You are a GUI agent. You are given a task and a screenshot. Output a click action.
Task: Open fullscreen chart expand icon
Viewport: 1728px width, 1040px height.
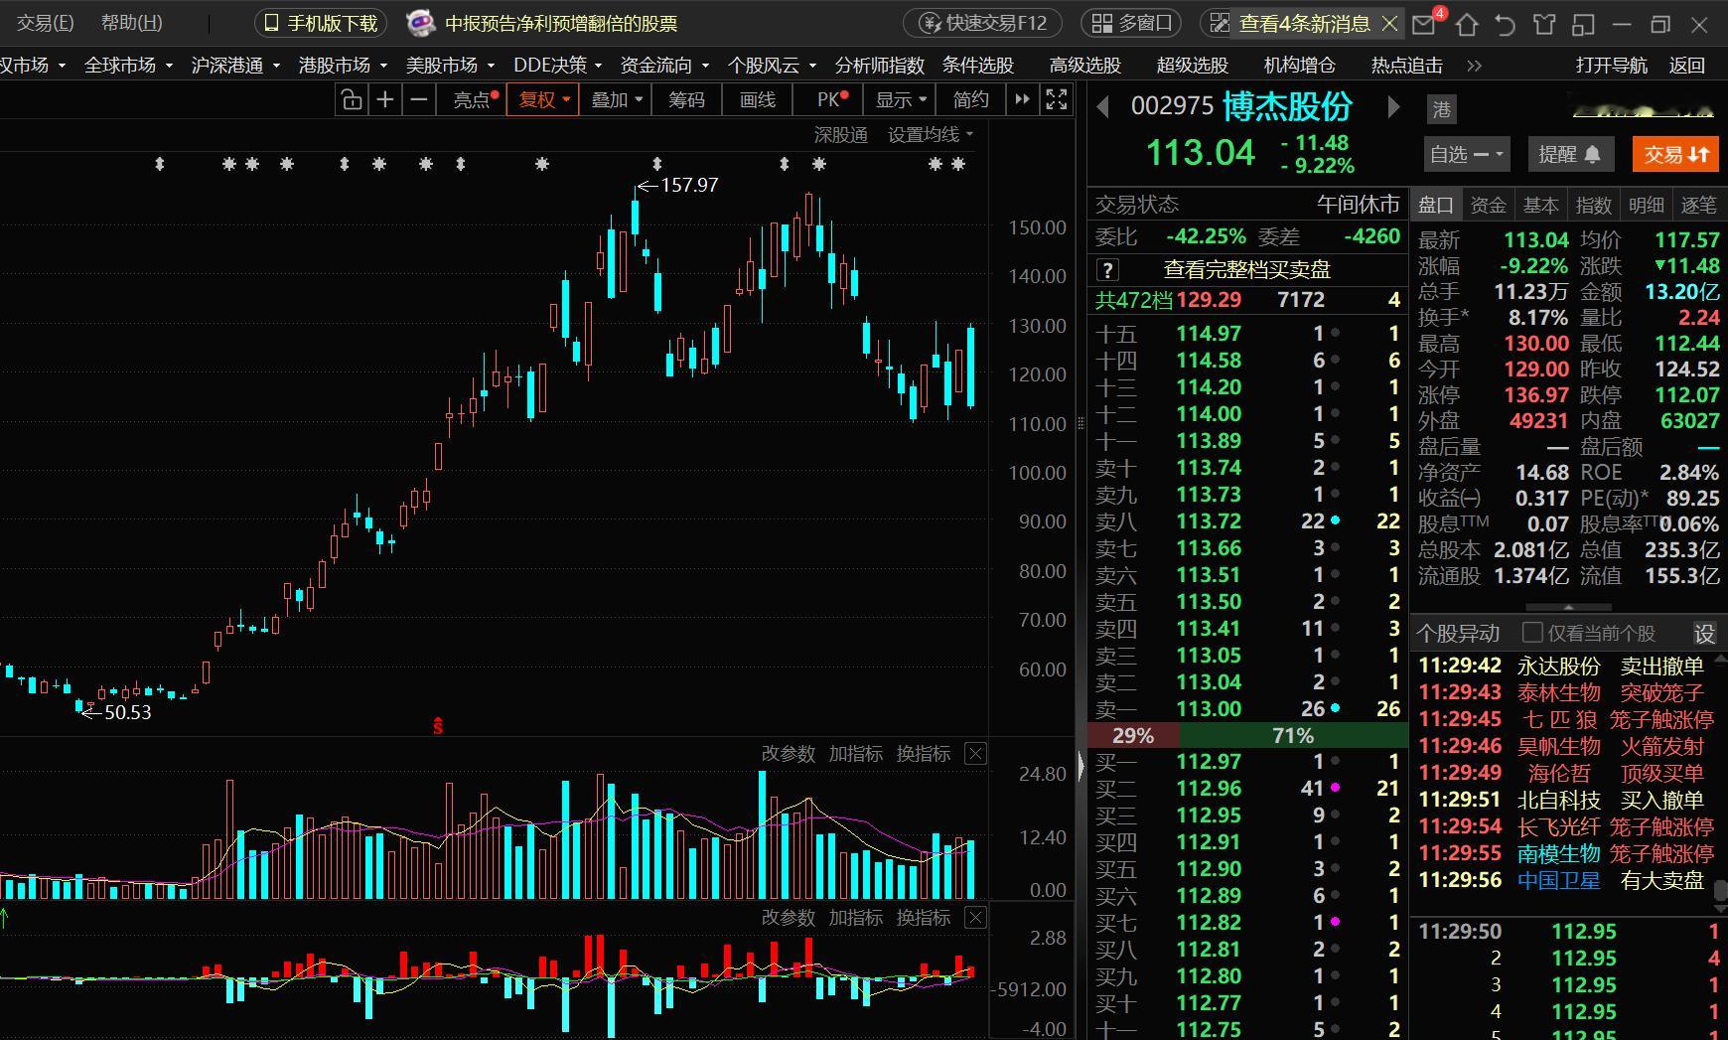point(1057,99)
